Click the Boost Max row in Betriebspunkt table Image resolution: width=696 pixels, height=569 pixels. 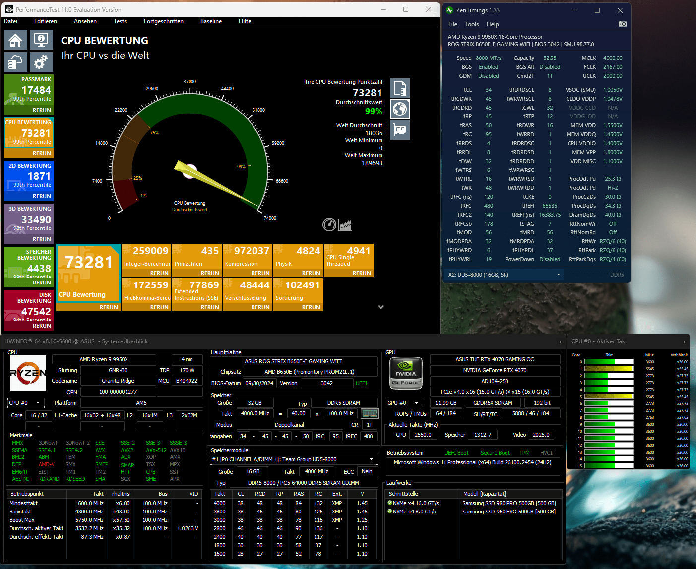[104, 520]
